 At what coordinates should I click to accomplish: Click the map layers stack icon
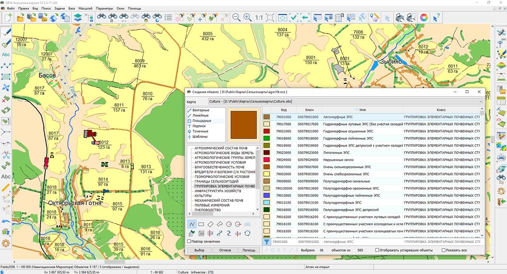[78, 18]
